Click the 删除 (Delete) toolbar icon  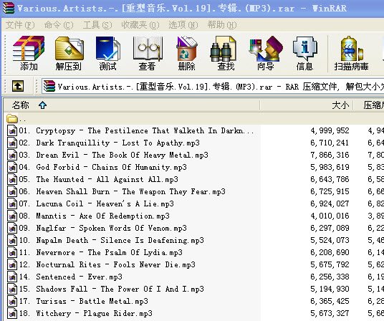pos(186,49)
